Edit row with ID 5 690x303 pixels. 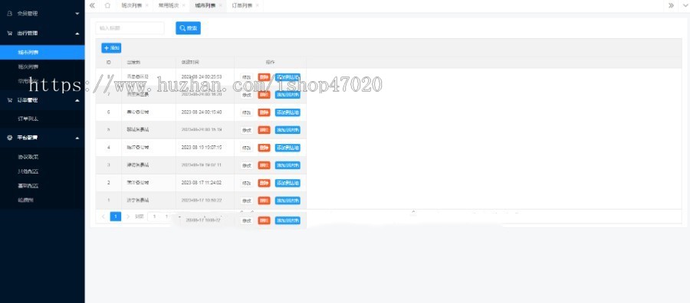(x=246, y=130)
